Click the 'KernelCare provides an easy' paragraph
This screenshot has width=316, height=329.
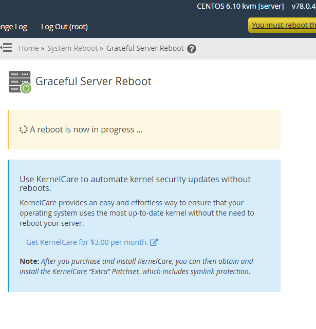pos(137,213)
